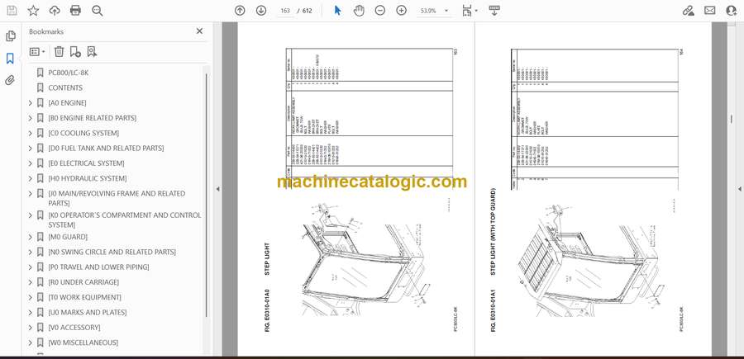Viewport: 744px width, 359px height.
Task: Open the page fit options dropdown
Action: click(470, 11)
